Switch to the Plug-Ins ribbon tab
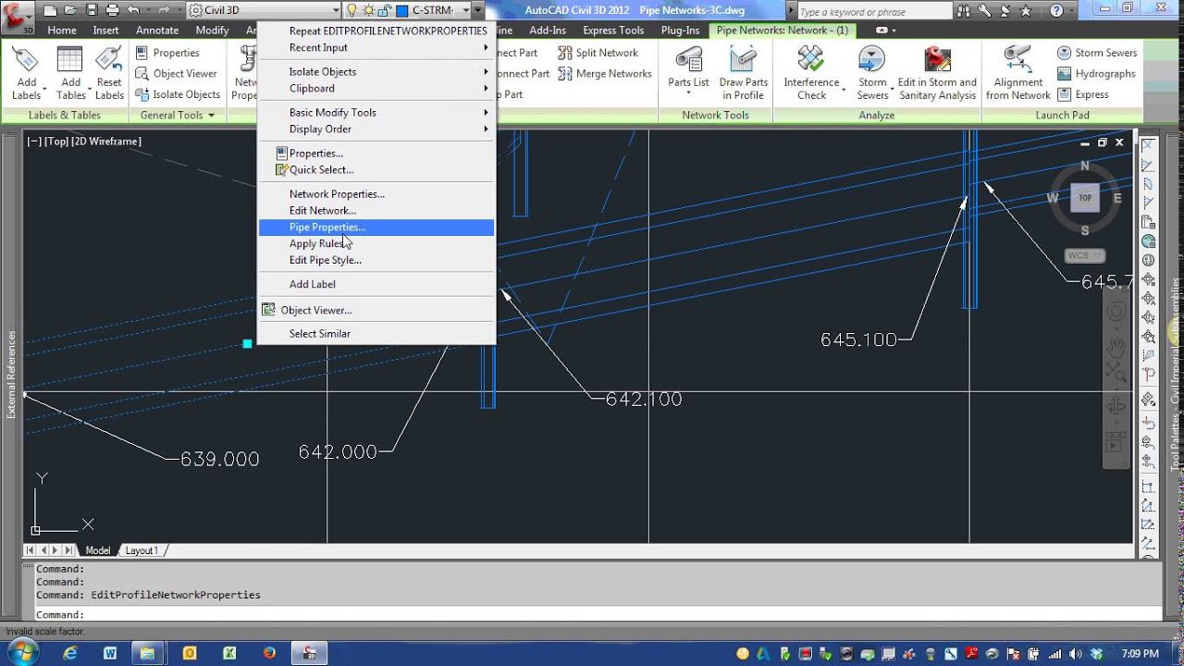The width and height of the screenshot is (1184, 666). 681,31
